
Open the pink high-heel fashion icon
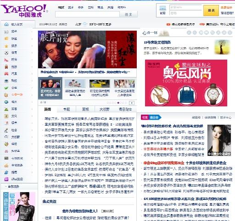(6, 60)
